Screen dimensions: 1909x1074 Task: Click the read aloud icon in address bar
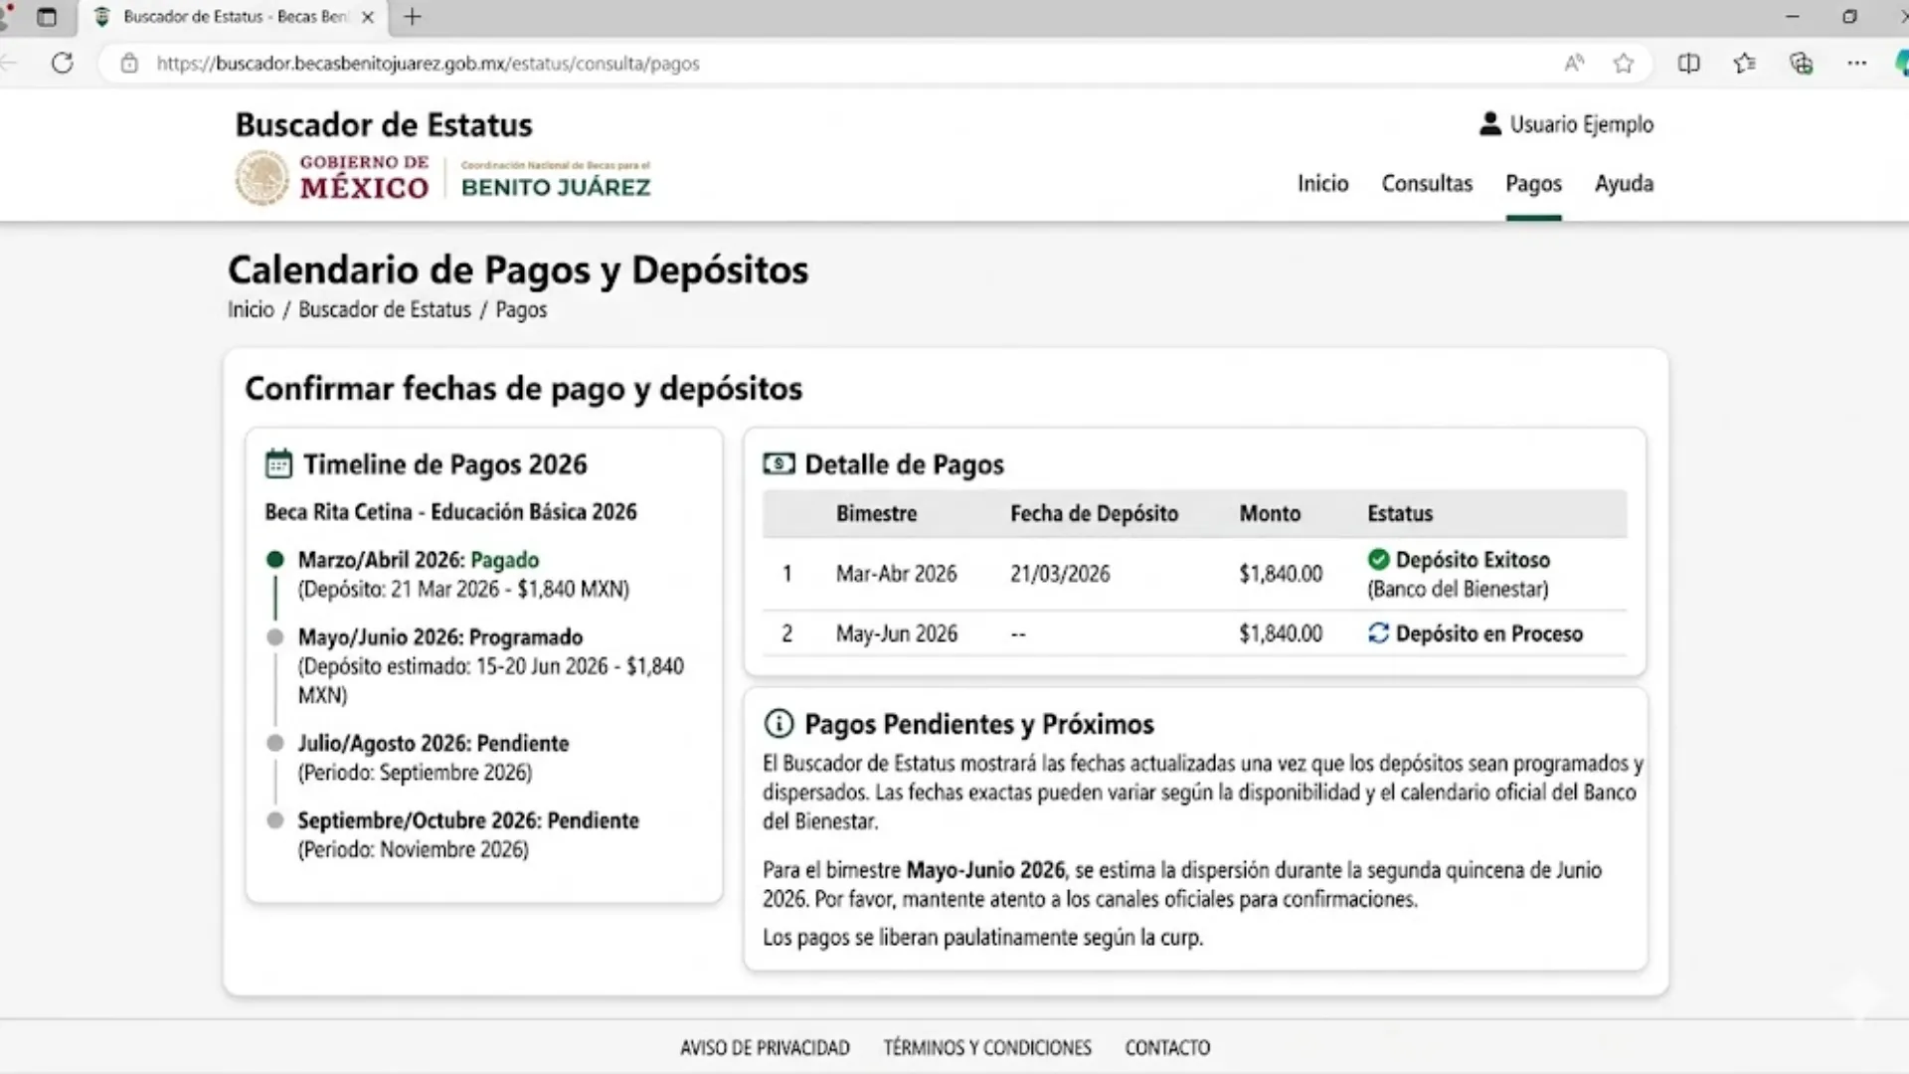[x=1574, y=64]
